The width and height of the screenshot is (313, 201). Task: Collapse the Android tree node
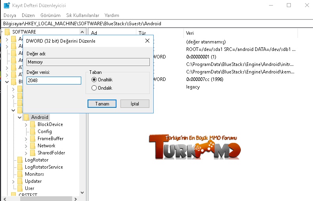[20, 117]
